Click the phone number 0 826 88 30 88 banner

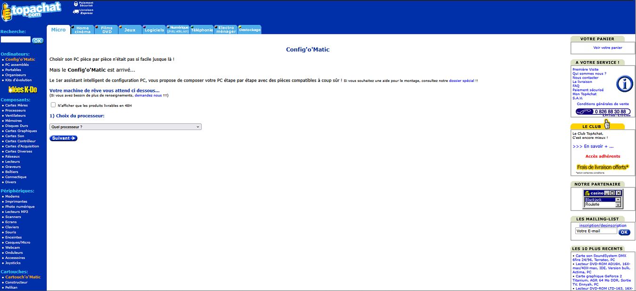click(x=603, y=112)
